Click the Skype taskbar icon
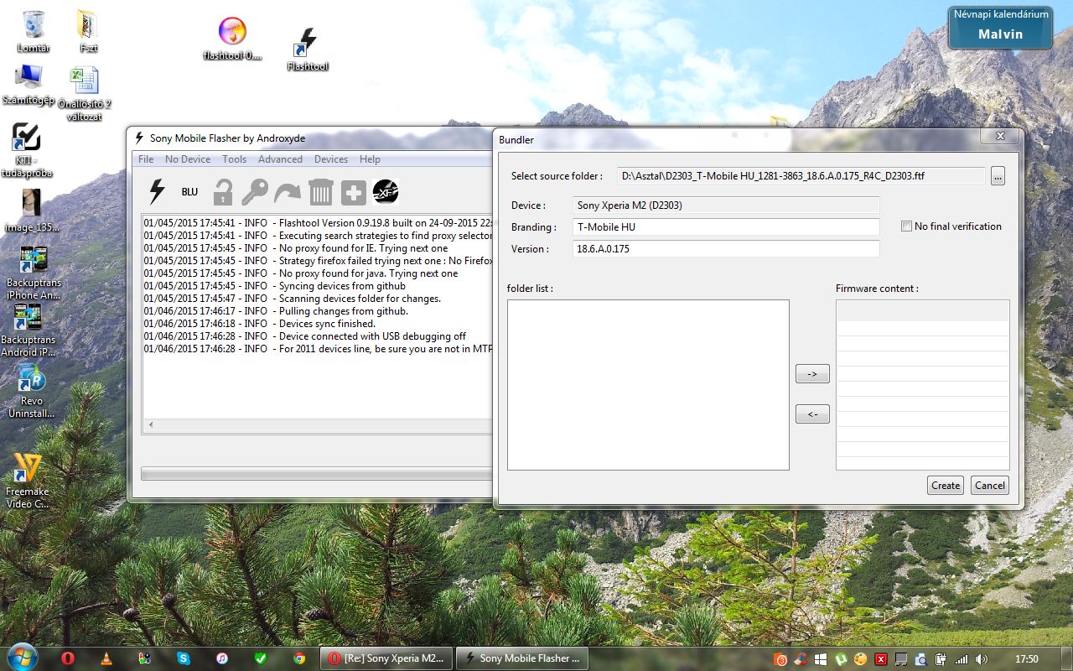Screen dimensions: 1073x671 click(x=184, y=658)
